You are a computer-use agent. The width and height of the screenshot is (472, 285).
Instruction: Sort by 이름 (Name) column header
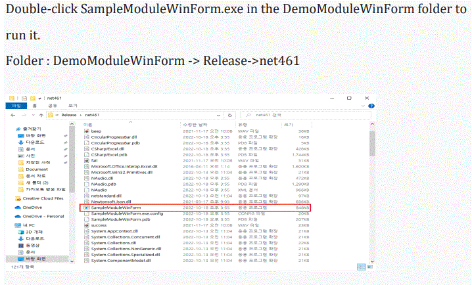coord(87,125)
